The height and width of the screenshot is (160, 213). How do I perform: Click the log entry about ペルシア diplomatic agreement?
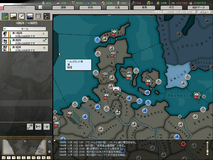pos(93,155)
